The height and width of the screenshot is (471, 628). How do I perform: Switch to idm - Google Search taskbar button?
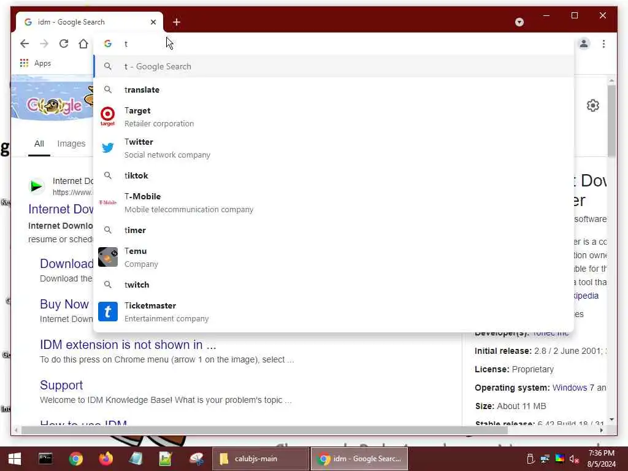(x=359, y=459)
